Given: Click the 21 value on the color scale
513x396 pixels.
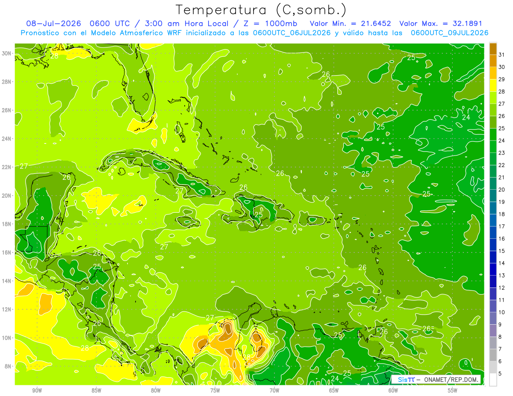Looking at the screenshot, I should coord(502,177).
